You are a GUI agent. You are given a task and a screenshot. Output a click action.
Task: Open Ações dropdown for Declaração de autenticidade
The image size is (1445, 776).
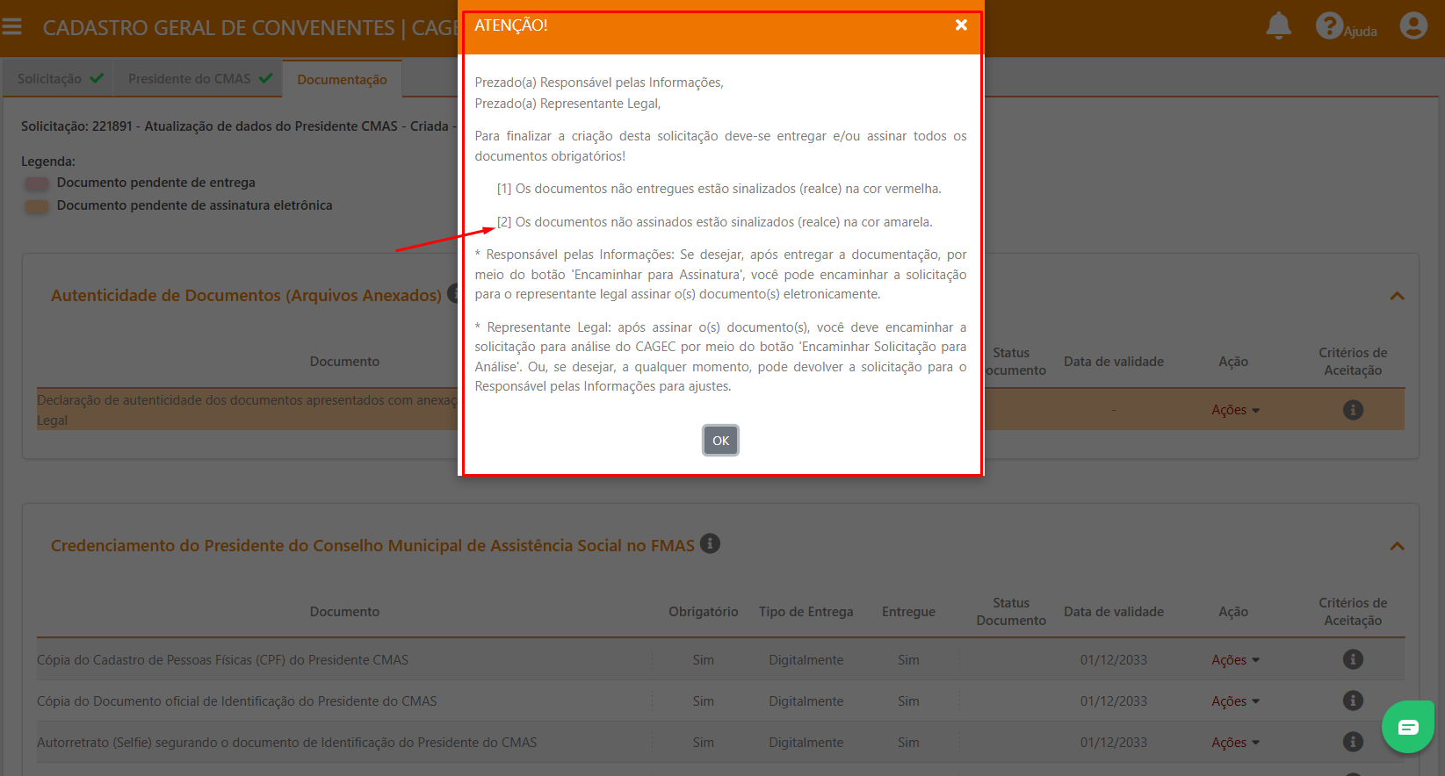pyautogui.click(x=1235, y=410)
